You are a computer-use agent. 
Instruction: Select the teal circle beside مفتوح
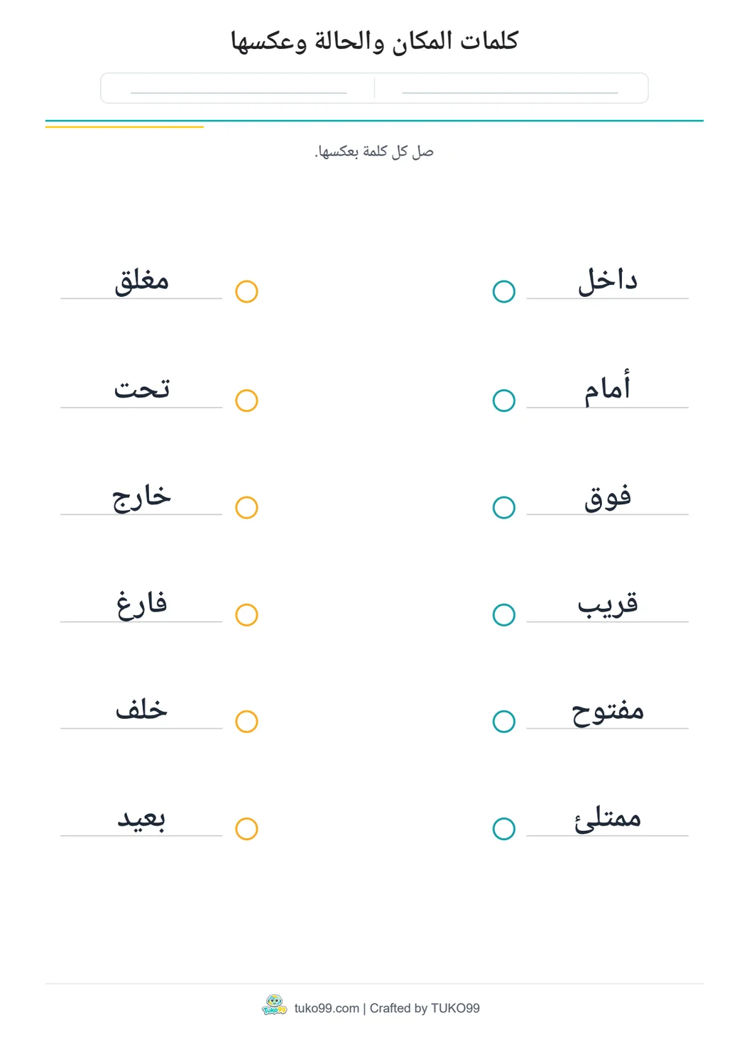(503, 722)
